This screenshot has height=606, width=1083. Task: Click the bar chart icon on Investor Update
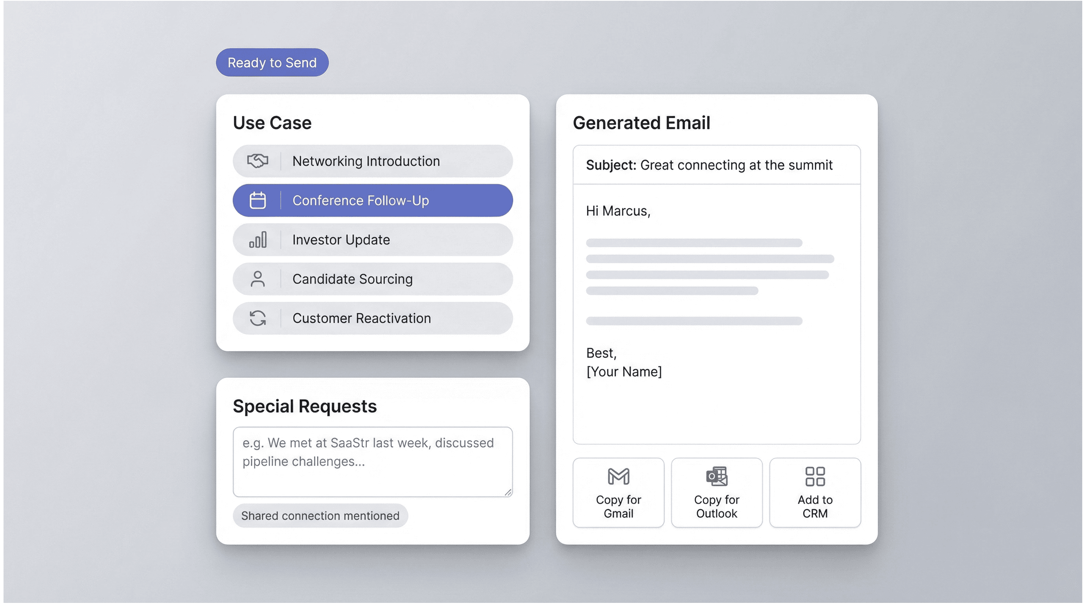[258, 240]
